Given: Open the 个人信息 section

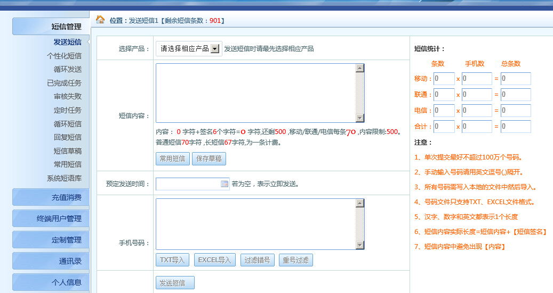Looking at the screenshot, I should pyautogui.click(x=51, y=282).
